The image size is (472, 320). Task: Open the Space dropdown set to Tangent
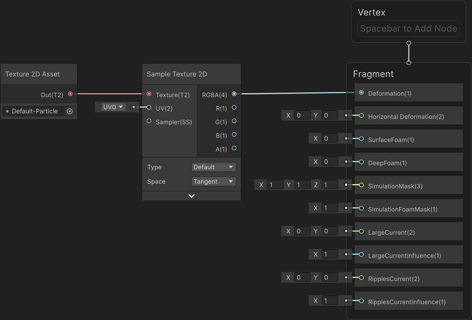tap(214, 182)
